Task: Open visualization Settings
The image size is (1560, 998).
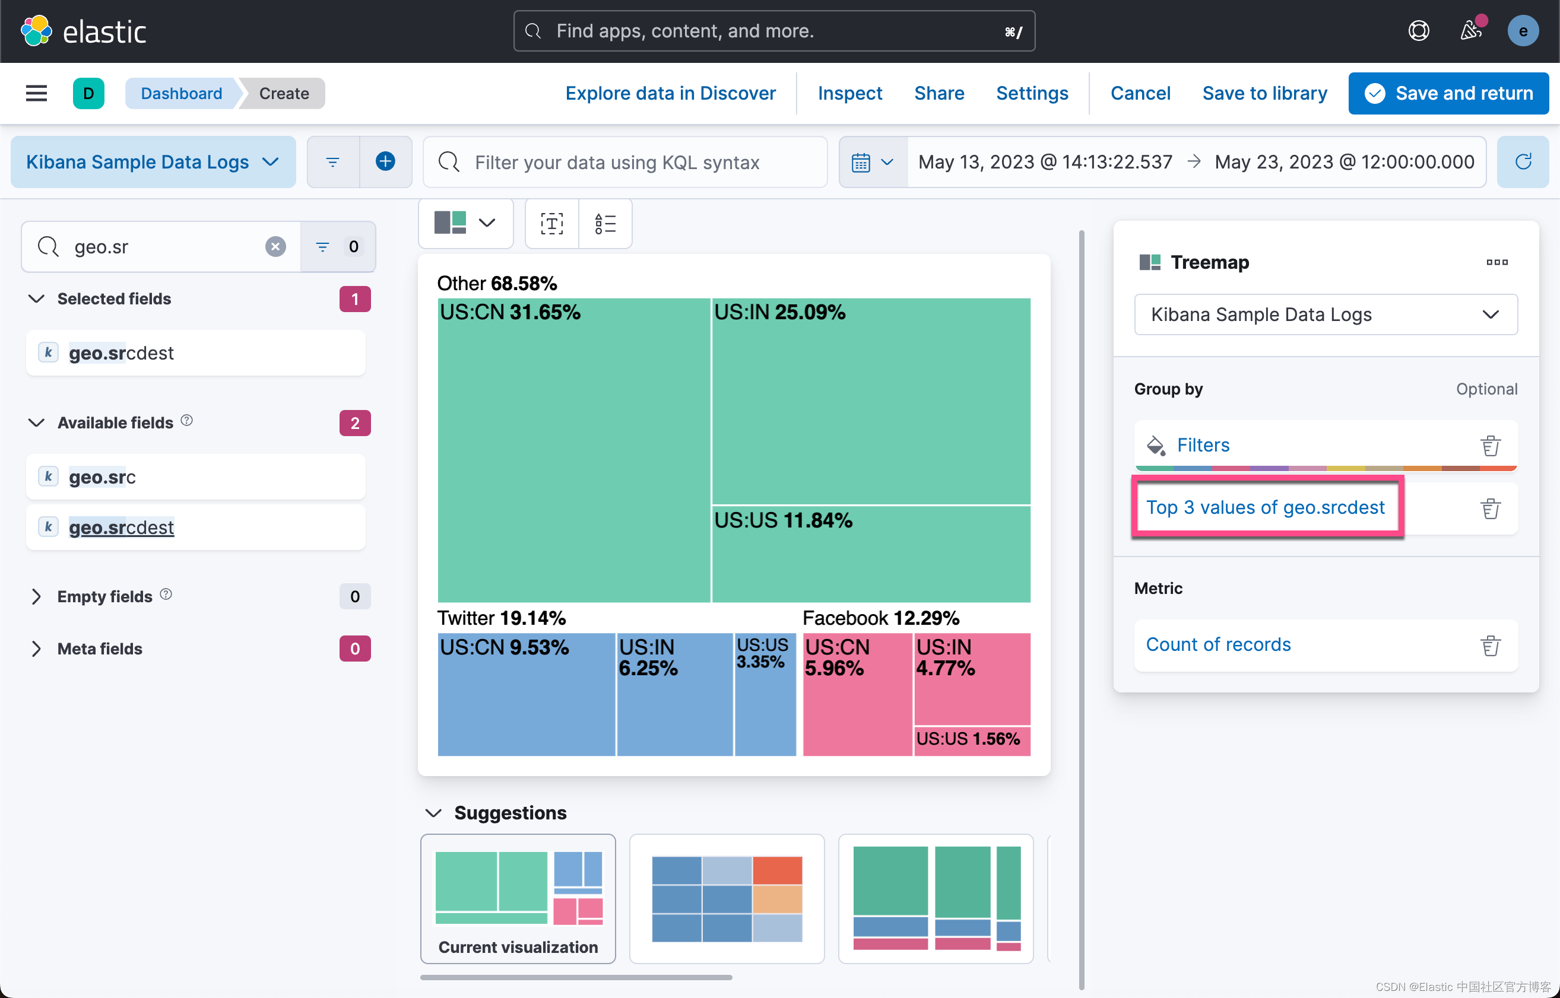Action: 1032,93
